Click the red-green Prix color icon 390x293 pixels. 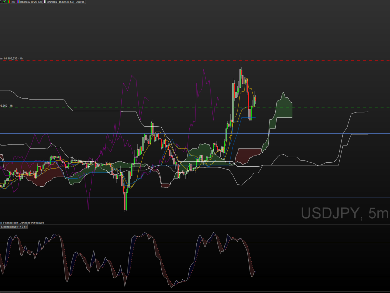point(9,2)
